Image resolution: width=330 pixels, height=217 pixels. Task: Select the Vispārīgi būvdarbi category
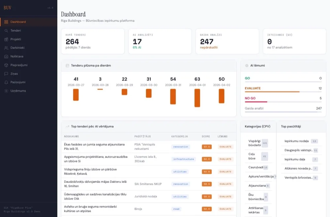tap(258, 143)
